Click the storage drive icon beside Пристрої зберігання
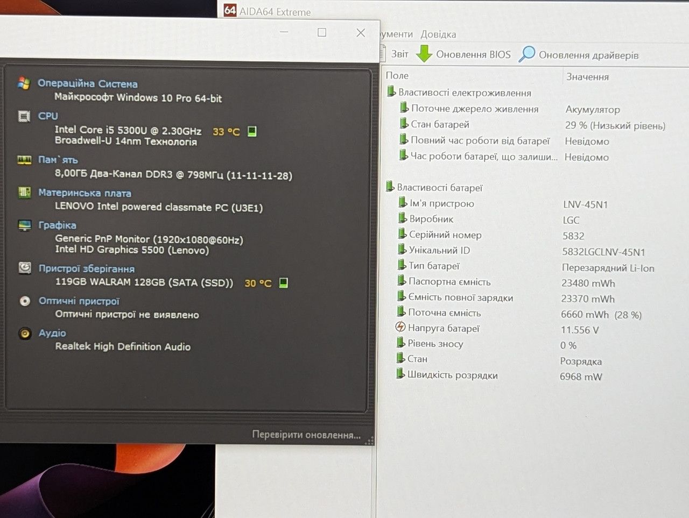 click(x=25, y=267)
